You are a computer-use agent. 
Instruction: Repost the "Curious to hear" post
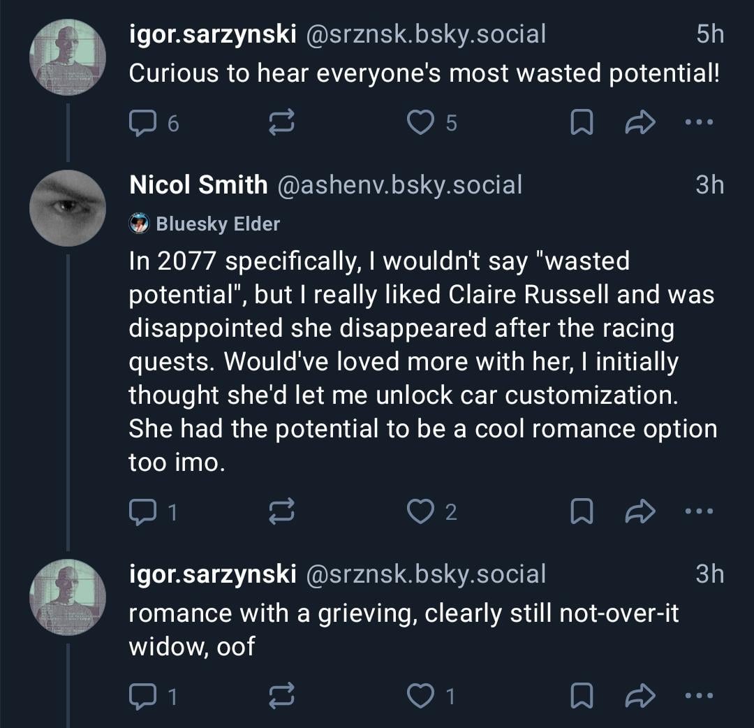click(281, 124)
